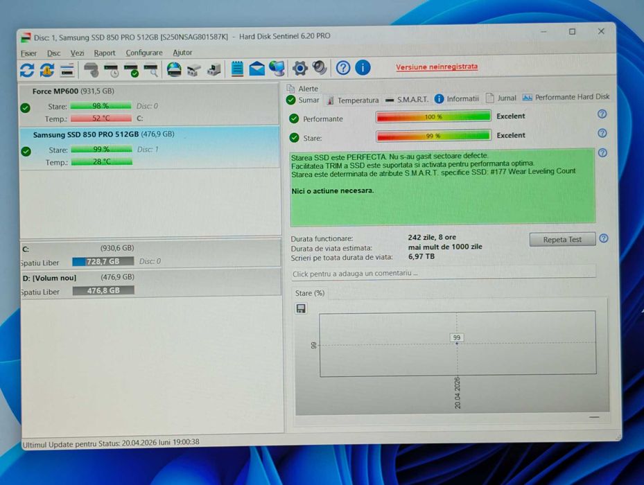
Task: Click the Performante 100 % bar
Action: 433,116
